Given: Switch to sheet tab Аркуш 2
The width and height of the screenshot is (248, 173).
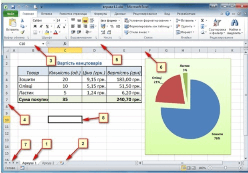Looking at the screenshot, I should point(48,163).
